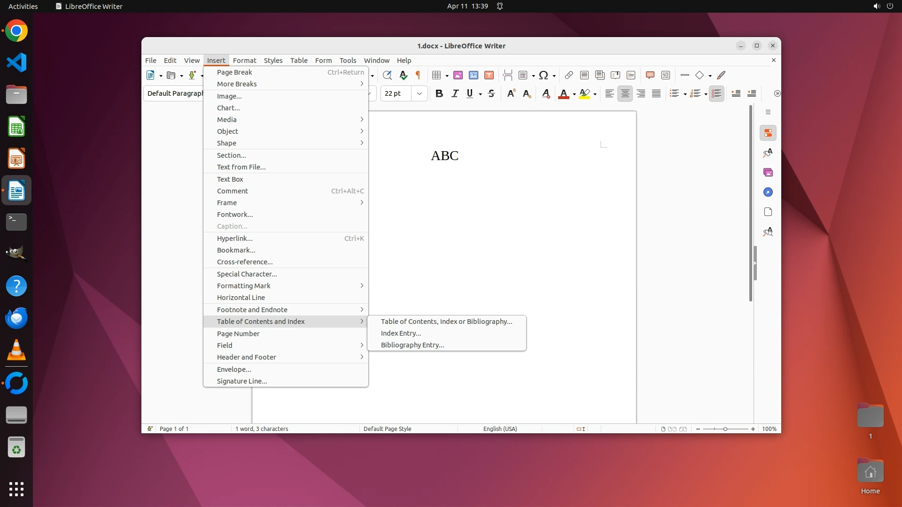The width and height of the screenshot is (902, 507).
Task: Open Thunderbird mail from the dock
Action: (16, 318)
